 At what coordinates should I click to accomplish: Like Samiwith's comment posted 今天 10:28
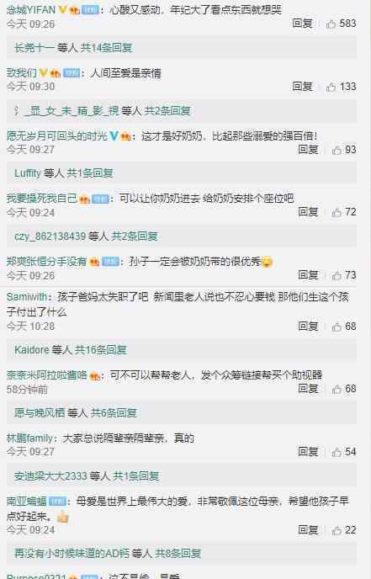[x=337, y=327]
